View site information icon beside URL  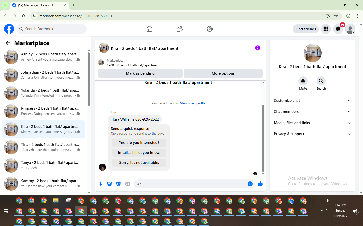coord(35,16)
